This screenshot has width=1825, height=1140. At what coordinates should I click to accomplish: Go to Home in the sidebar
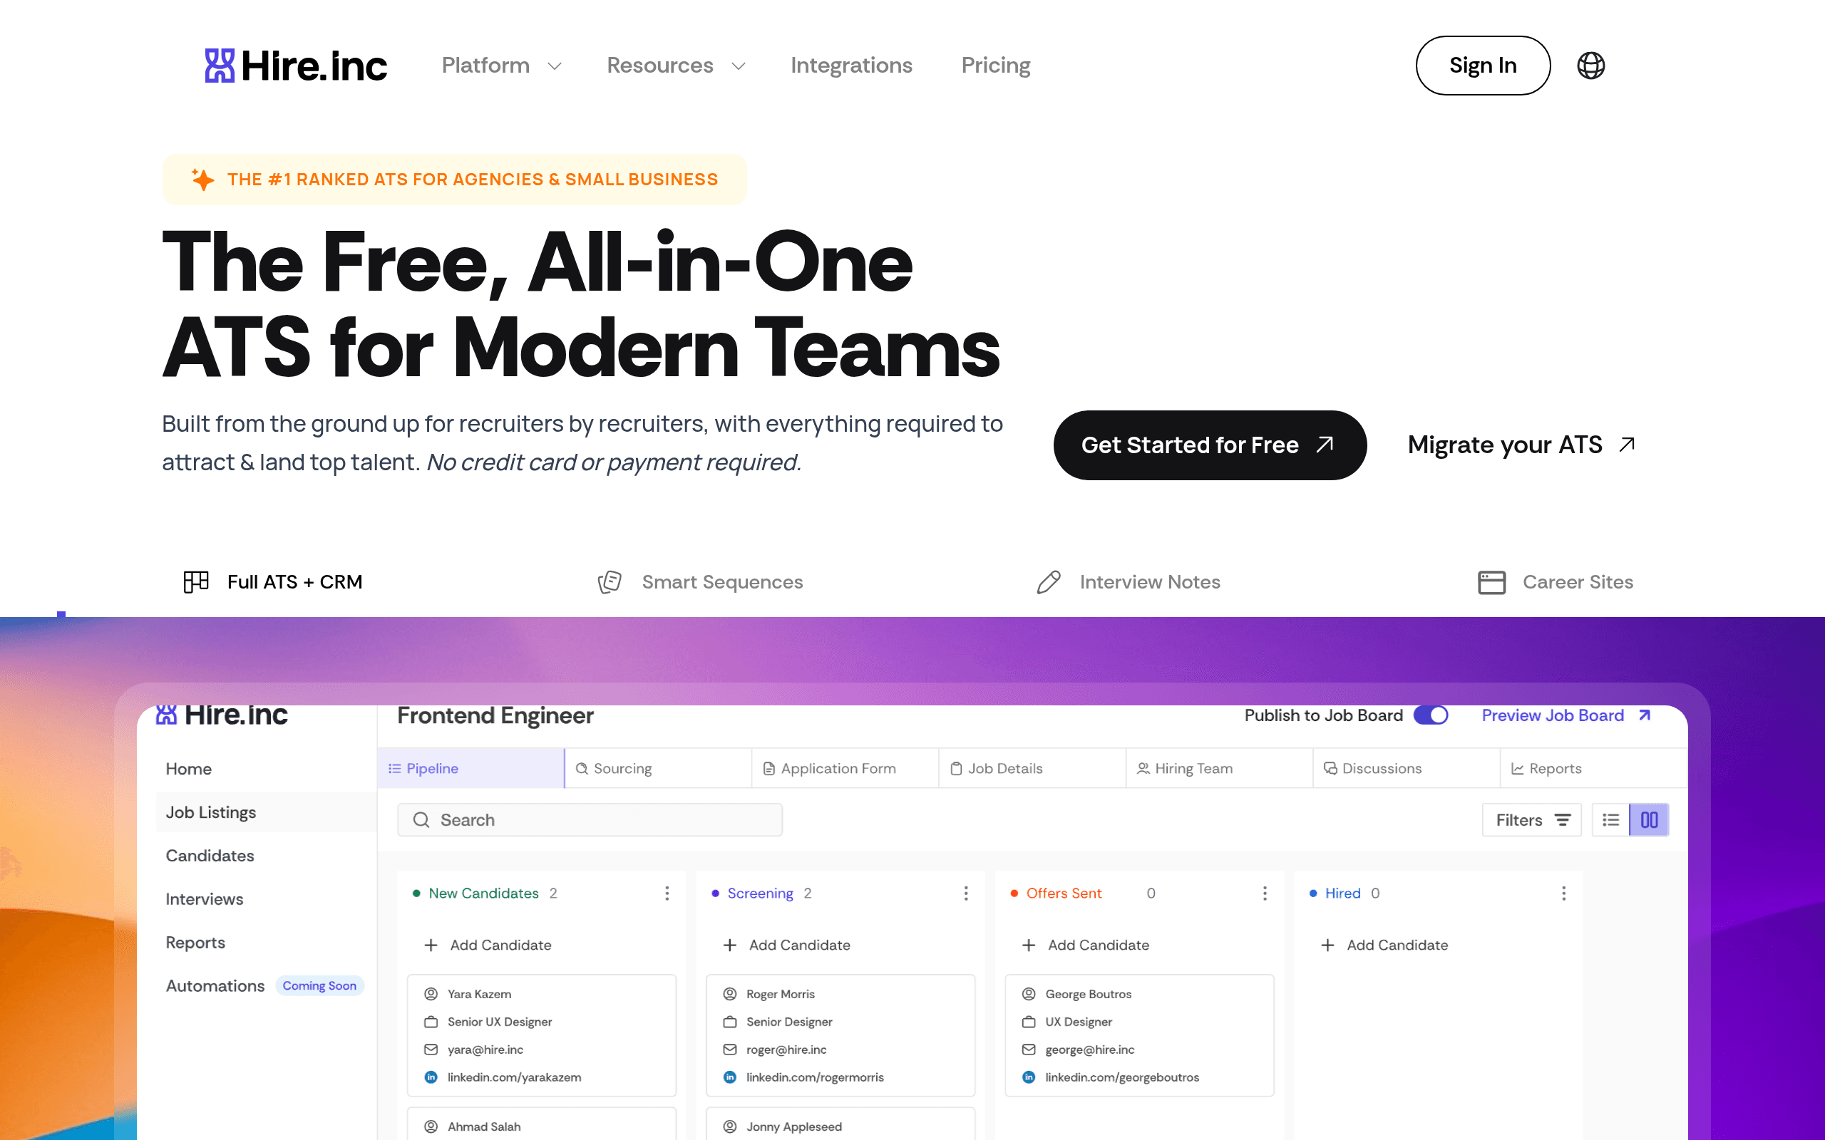click(x=188, y=769)
